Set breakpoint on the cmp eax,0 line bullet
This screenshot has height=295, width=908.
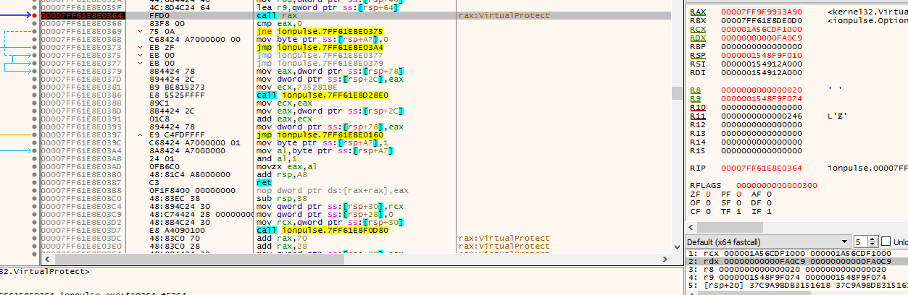coord(34,23)
